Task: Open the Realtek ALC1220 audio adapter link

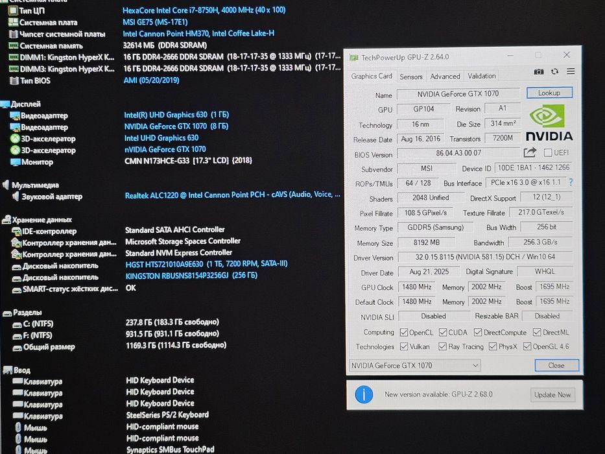Action: (x=233, y=195)
